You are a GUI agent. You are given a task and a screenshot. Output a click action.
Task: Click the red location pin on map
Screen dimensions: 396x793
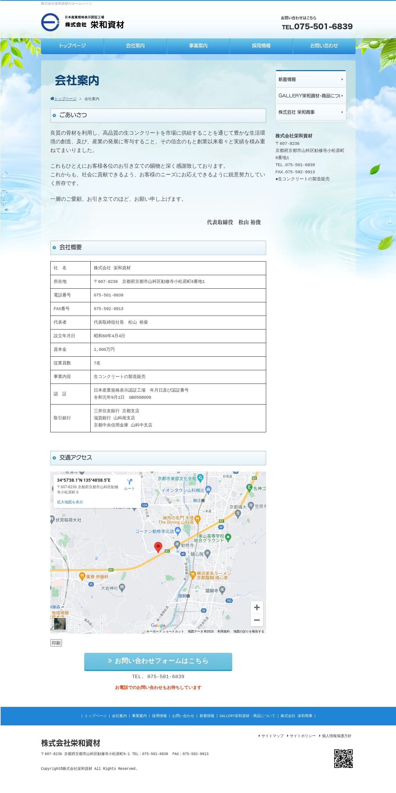(x=158, y=547)
